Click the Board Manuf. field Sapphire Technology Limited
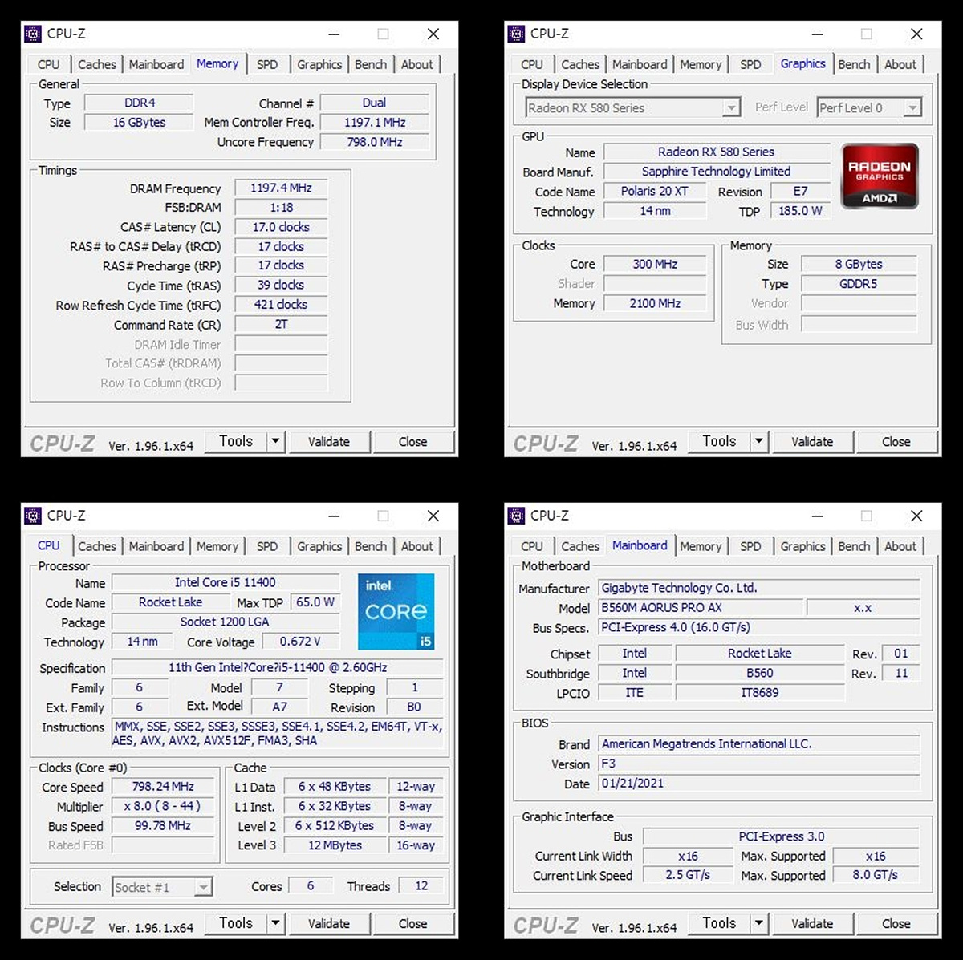 717,172
